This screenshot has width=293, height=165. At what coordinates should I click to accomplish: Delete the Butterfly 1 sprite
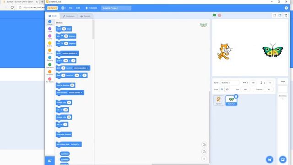pos(236,97)
